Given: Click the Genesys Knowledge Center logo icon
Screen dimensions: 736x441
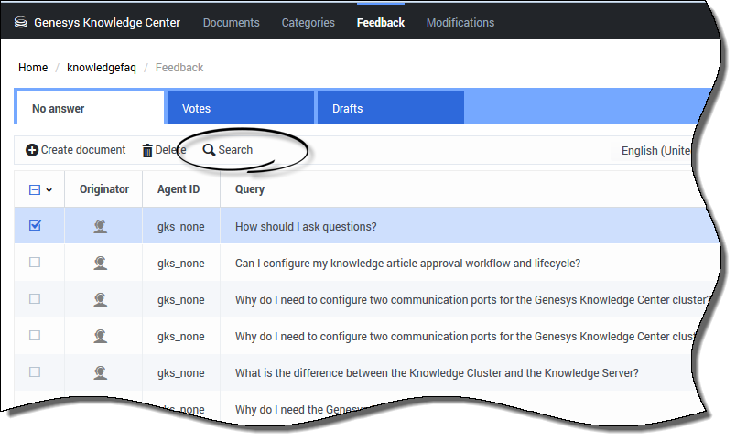Looking at the screenshot, I should (x=21, y=23).
